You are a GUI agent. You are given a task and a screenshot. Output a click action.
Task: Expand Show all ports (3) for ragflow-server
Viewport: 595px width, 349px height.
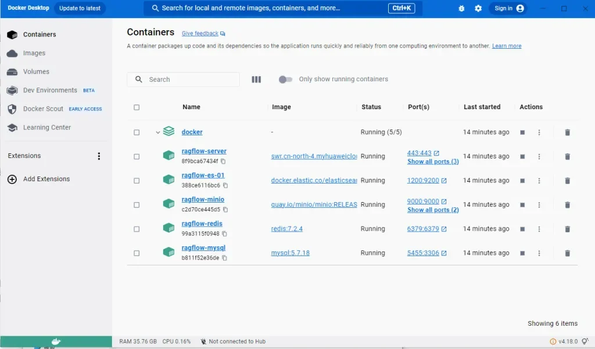[433, 161]
